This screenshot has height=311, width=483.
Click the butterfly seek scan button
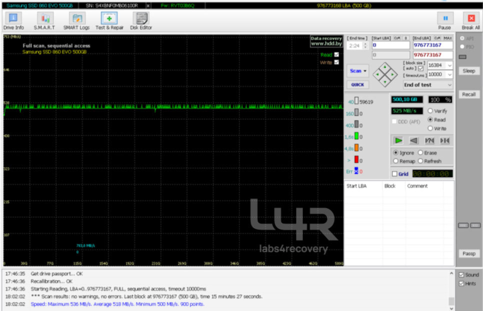pyautogui.click(x=445, y=140)
